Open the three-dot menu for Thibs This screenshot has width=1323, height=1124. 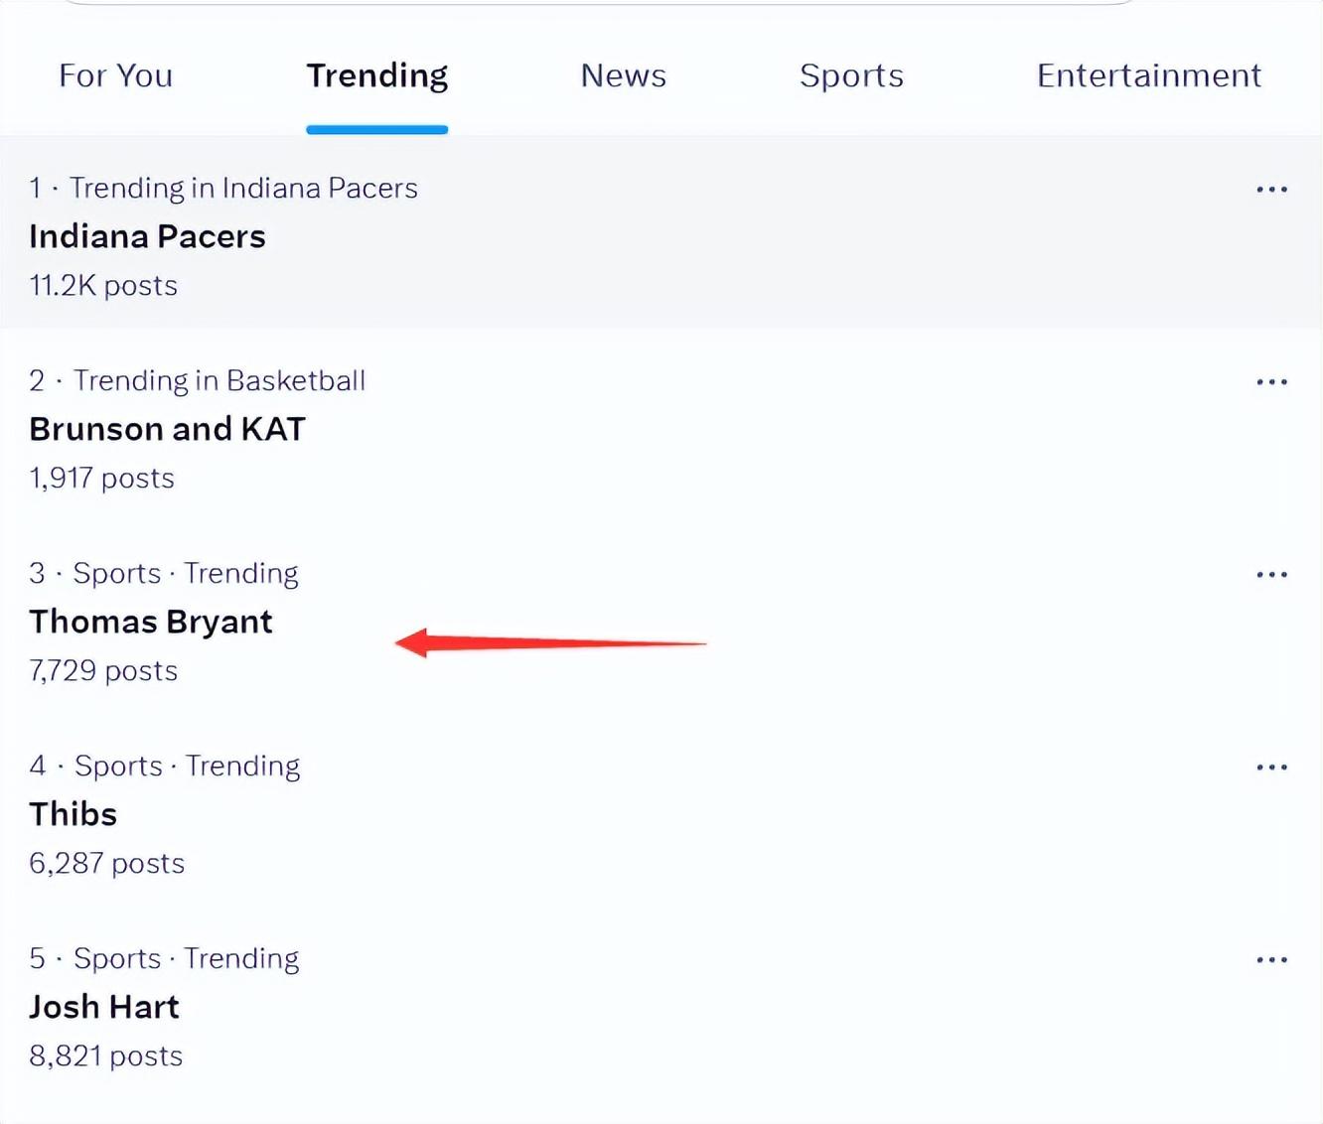(1271, 767)
